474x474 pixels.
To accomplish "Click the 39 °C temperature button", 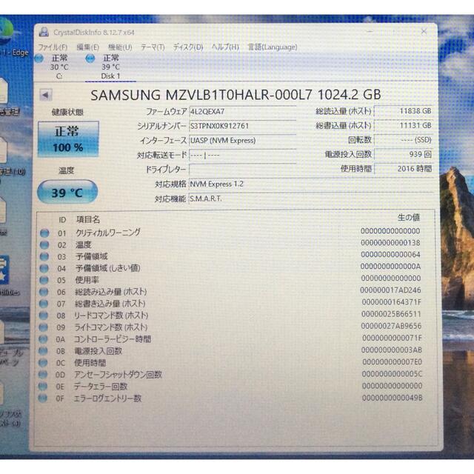I will 67,193.
